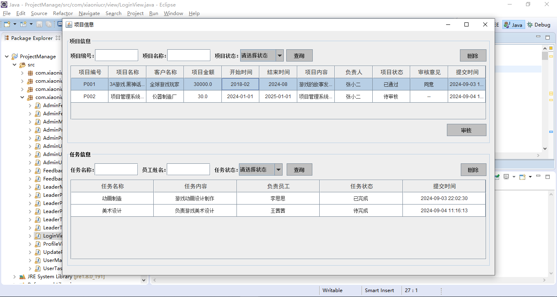The image size is (557, 297).
Task: Open the Window menu
Action: click(173, 13)
